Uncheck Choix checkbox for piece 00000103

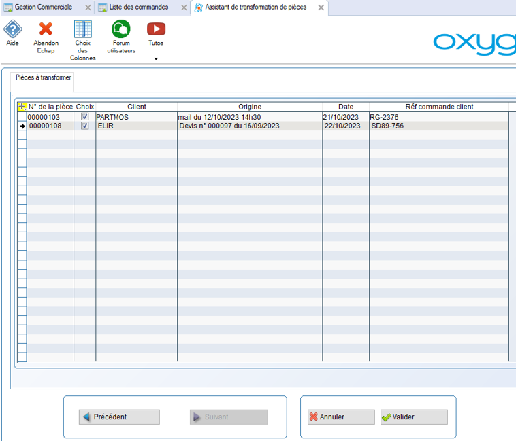pyautogui.click(x=85, y=117)
